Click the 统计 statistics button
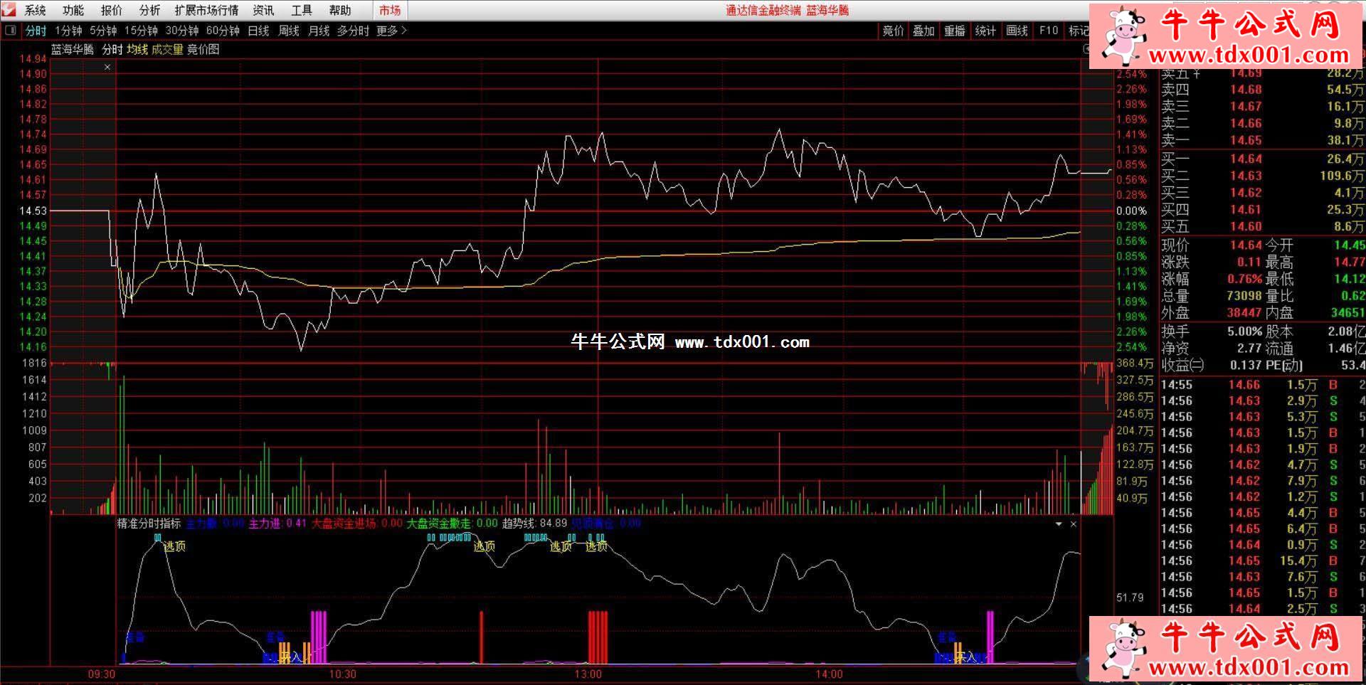1366x685 pixels. pos(985,31)
